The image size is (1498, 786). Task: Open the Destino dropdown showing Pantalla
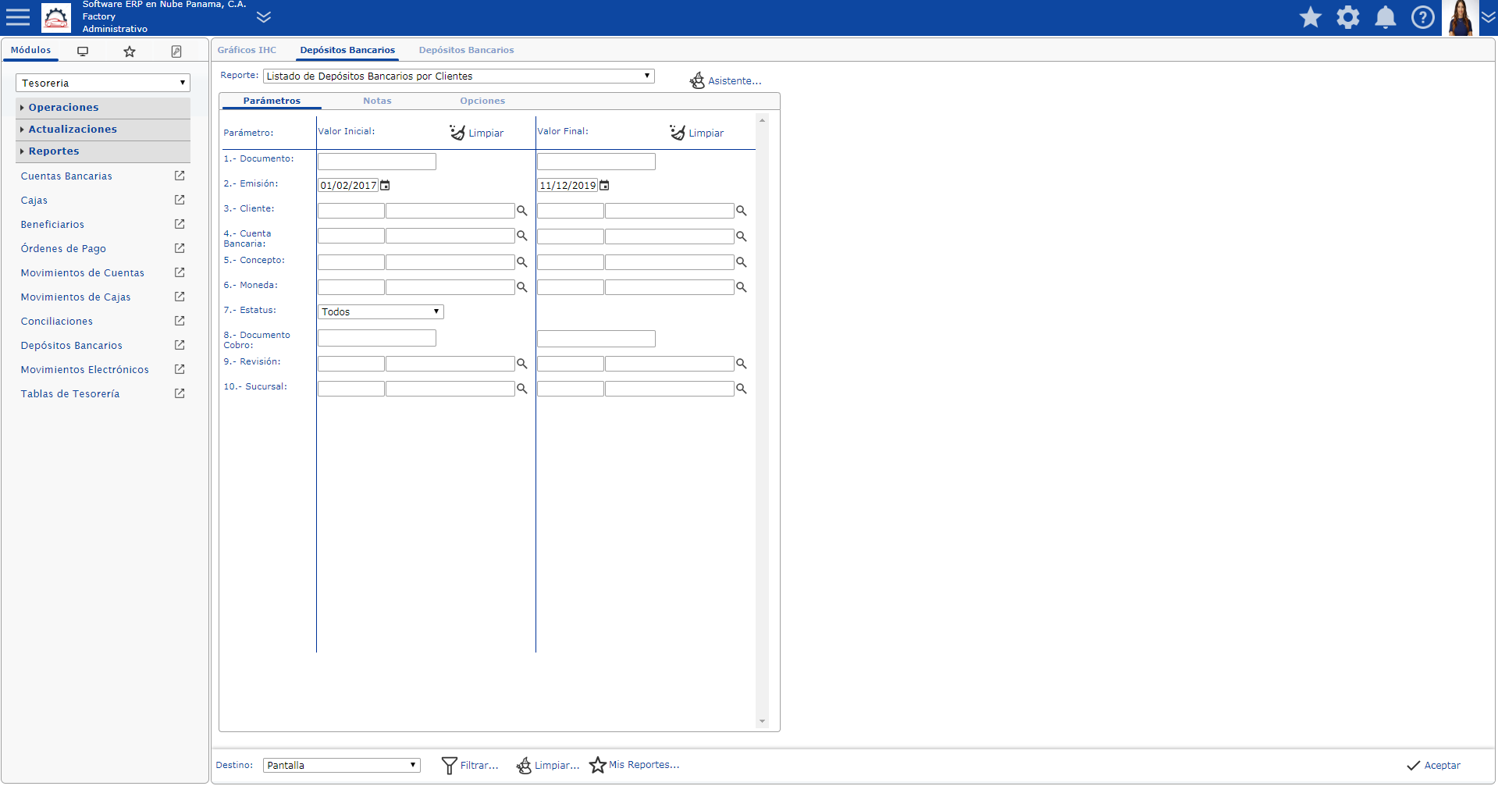[x=341, y=765]
